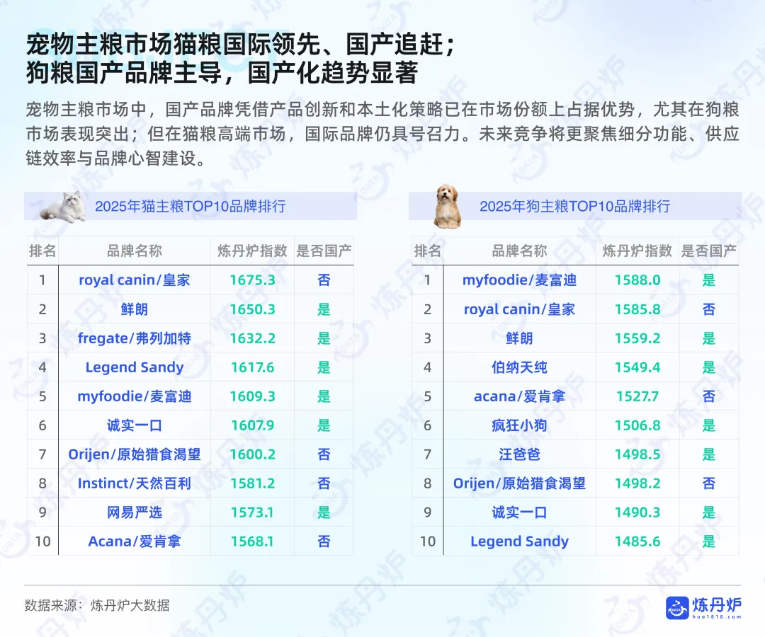
Task: Select the heading 2025年猫主粮TOP10品牌排行
Action: coord(191,206)
